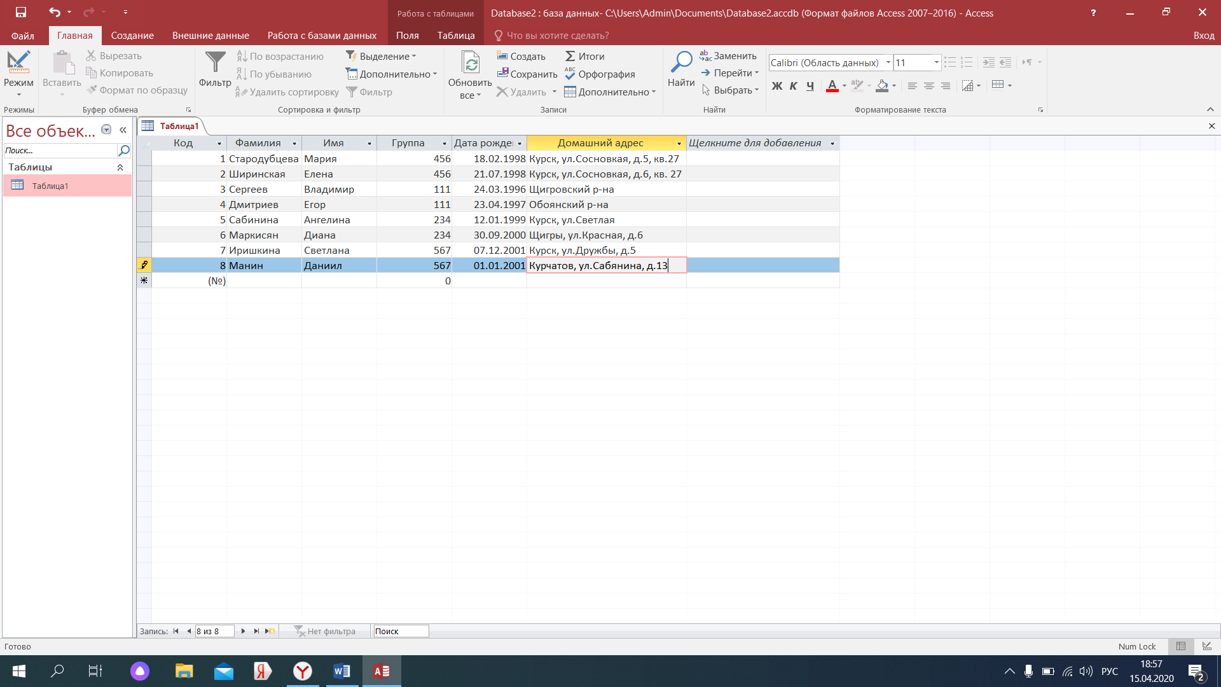Click the fill color bucket icon
Screen dimensions: 1221x687
click(882, 85)
